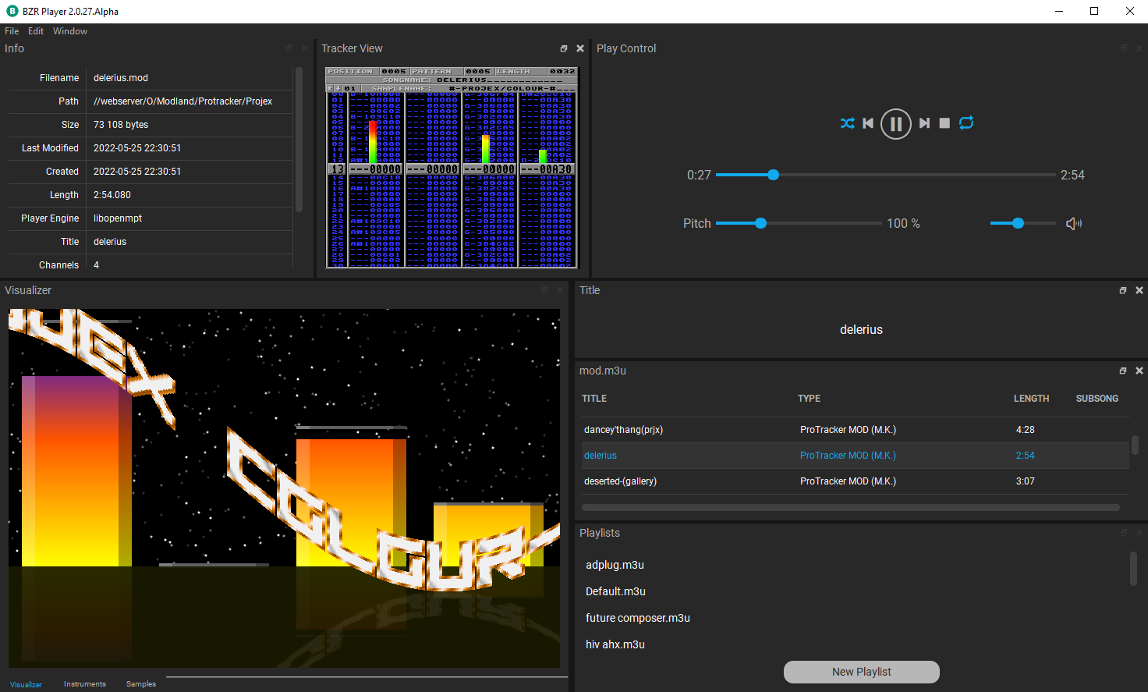The image size is (1148, 692).
Task: Adjust the volume slider
Action: pos(1022,223)
